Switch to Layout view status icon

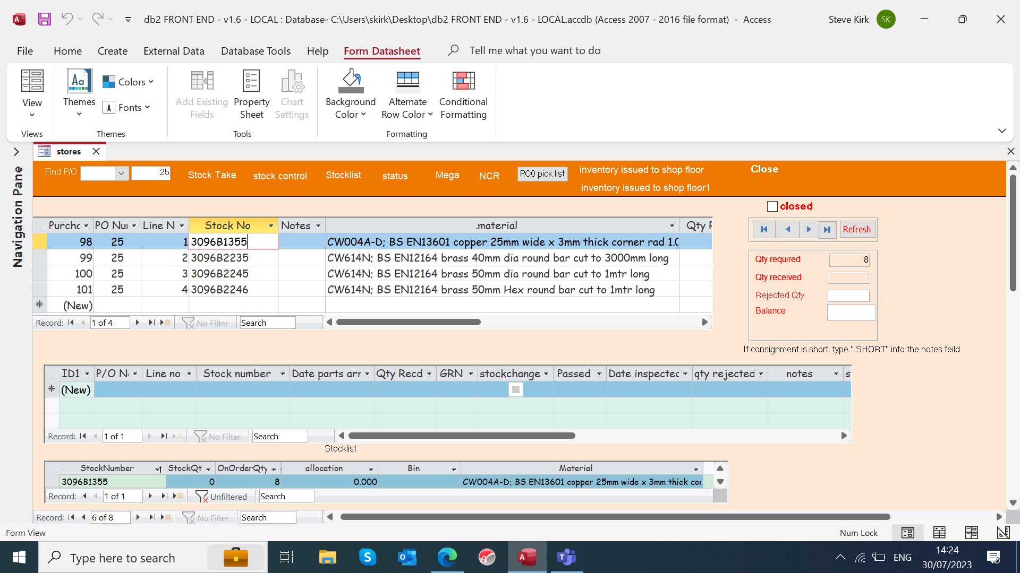972,533
